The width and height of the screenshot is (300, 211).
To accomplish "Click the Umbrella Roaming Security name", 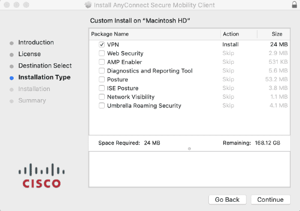I will pyautogui.click(x=144, y=106).
